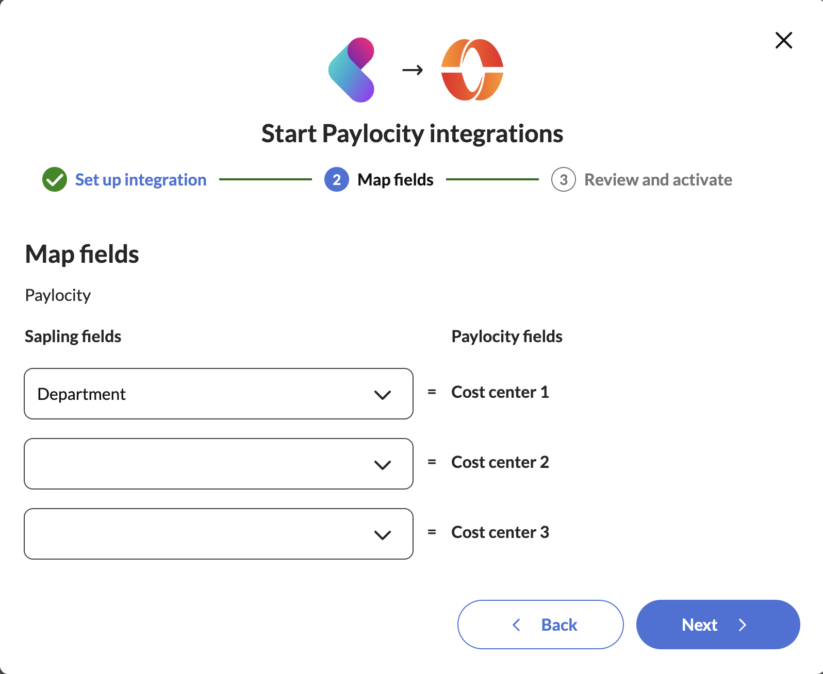Screen dimensions: 823x674
Task: Click the step 2 number circle
Action: (x=337, y=180)
